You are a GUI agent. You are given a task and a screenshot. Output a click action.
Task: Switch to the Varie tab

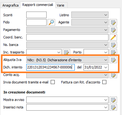(62, 5)
